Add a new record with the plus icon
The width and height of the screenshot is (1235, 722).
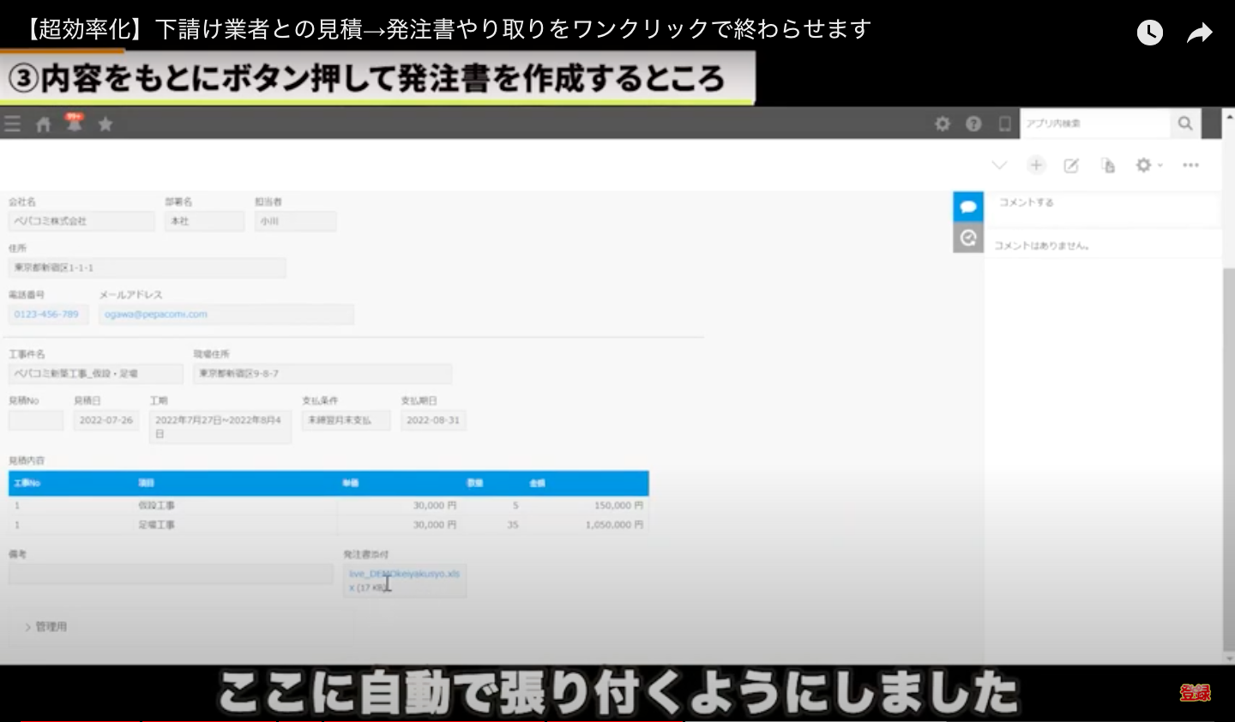pyautogui.click(x=1037, y=165)
